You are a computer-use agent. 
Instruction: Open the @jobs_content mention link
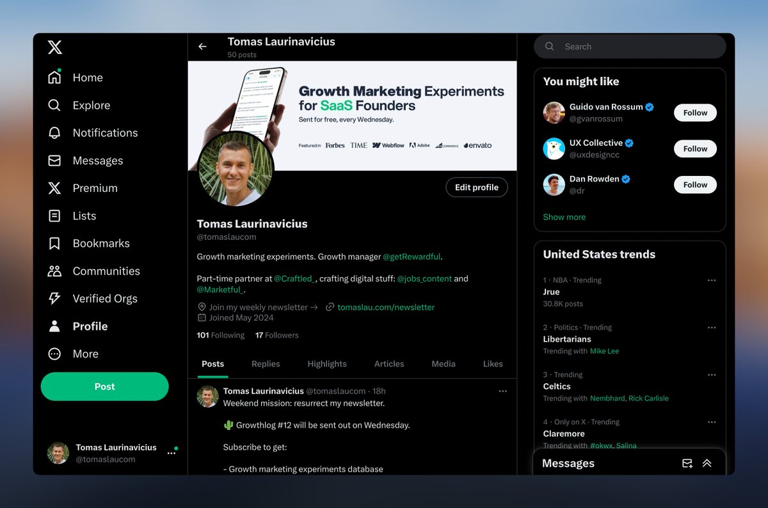[x=424, y=278]
